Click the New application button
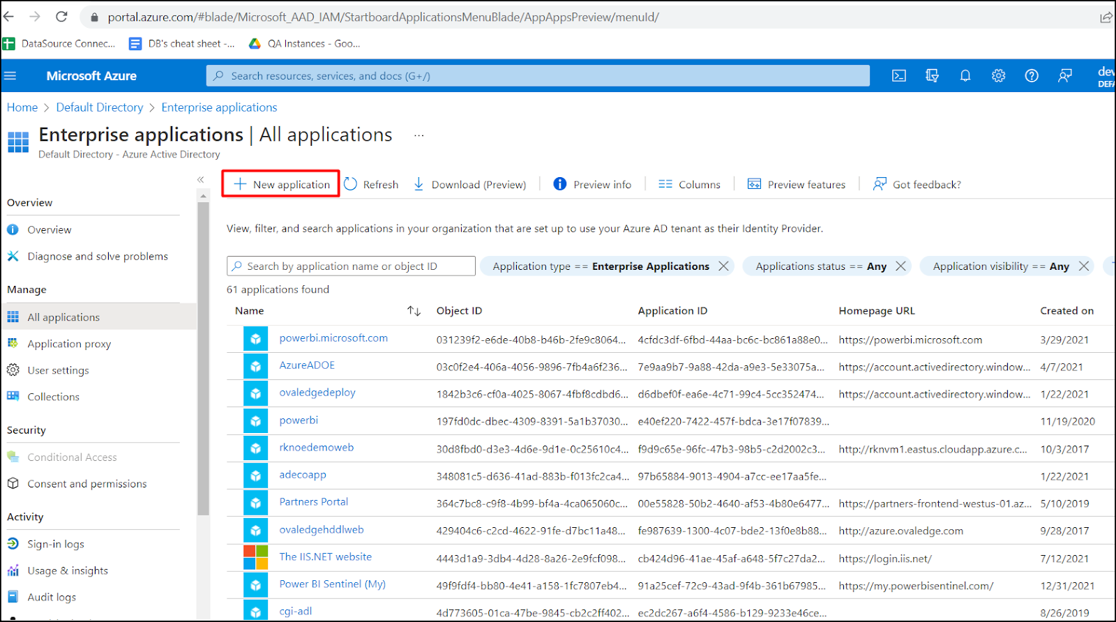 coord(281,184)
